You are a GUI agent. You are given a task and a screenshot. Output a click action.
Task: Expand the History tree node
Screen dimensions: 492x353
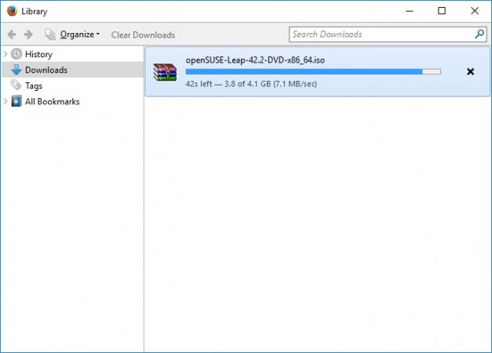[5, 54]
